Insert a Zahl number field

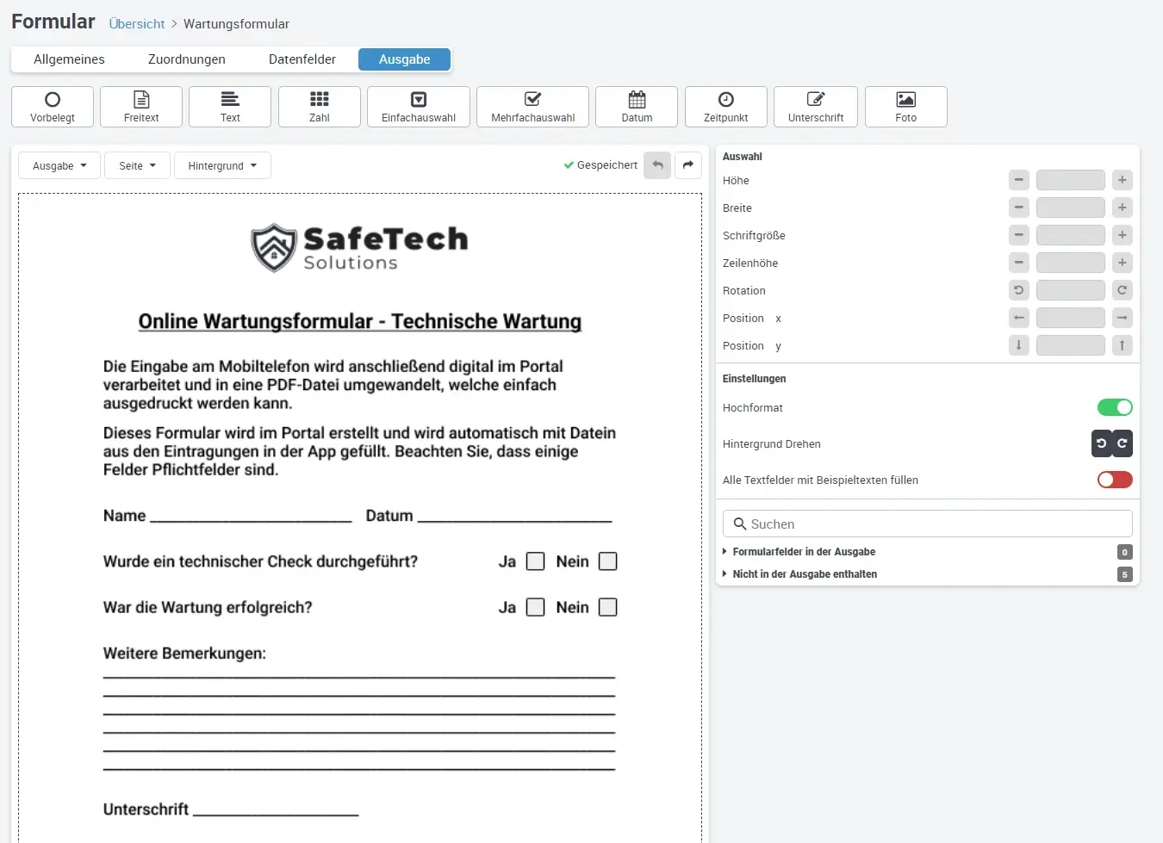(319, 107)
